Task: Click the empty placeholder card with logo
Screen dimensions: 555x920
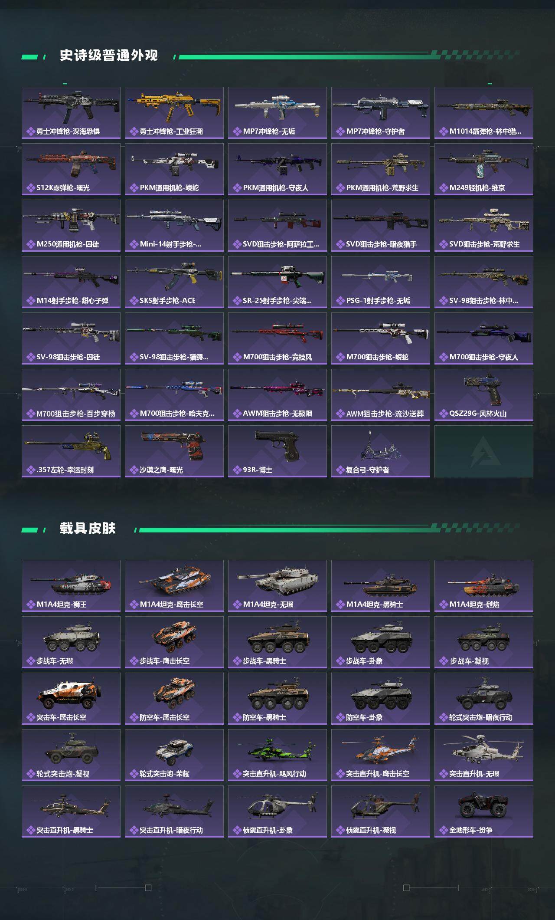Action: (484, 451)
